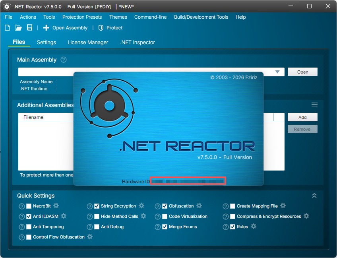Enable the Anti Tampering checkbox
337x258 pixels.
[x=29, y=227]
